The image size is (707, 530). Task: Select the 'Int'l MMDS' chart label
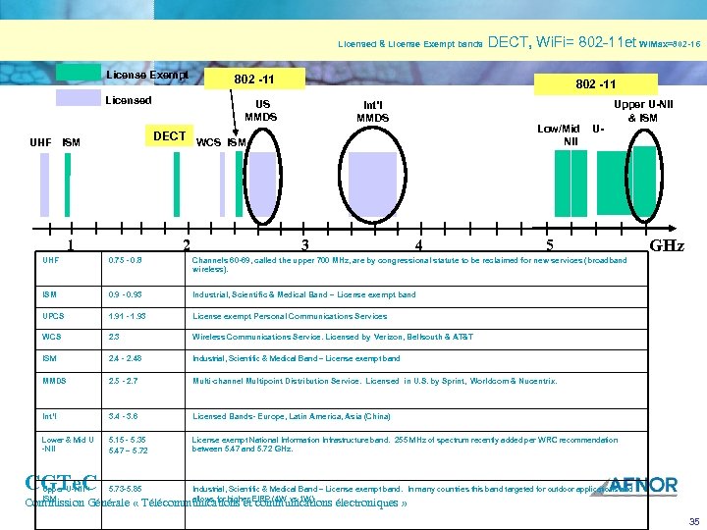[372, 111]
